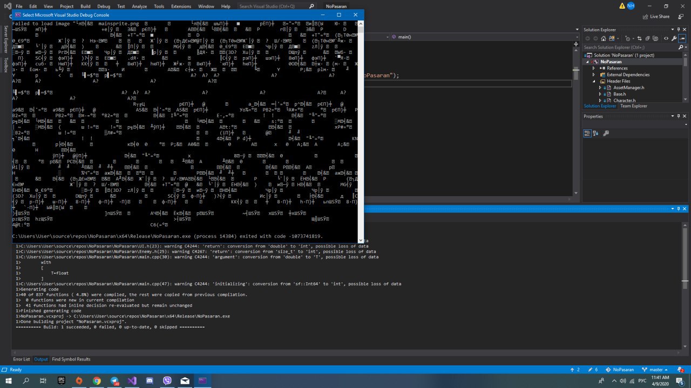Viewport: 691px width, 388px height.
Task: Toggle Categorized view in Properties panel
Action: click(x=587, y=133)
